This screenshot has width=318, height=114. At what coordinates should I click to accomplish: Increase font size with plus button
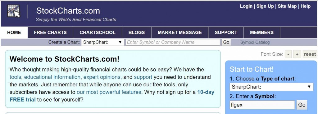(297, 54)
